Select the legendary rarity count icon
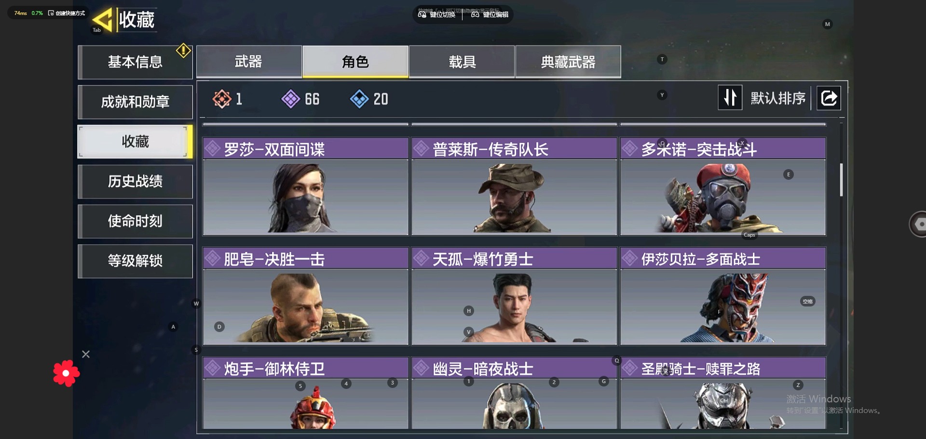The image size is (926, 439). tap(221, 99)
